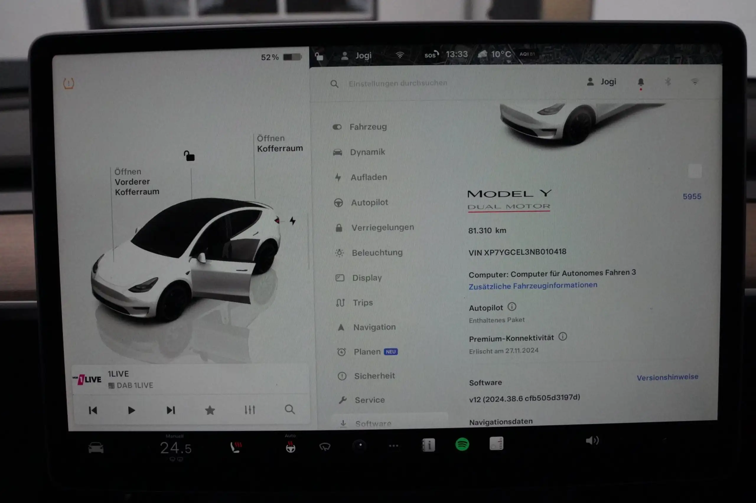This screenshot has height=503, width=756.
Task: Tap the 81.310 km odometer reading
Action: point(487,230)
